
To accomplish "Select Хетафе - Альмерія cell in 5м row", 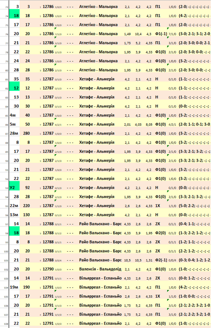I will tap(97, 124).
